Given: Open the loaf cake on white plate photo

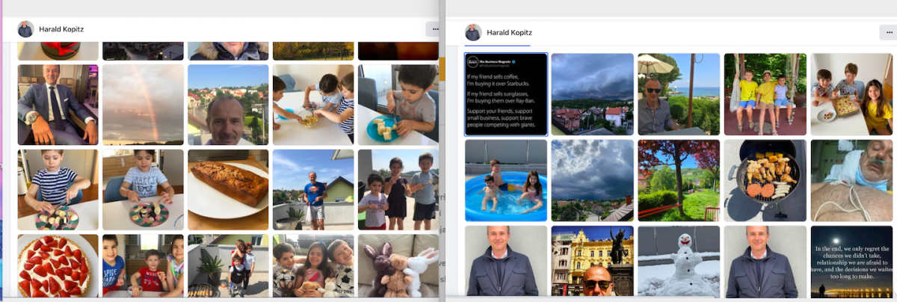Looking at the screenshot, I should tap(228, 190).
